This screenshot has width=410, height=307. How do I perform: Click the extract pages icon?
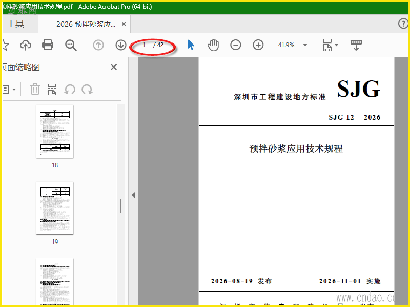pos(52,89)
